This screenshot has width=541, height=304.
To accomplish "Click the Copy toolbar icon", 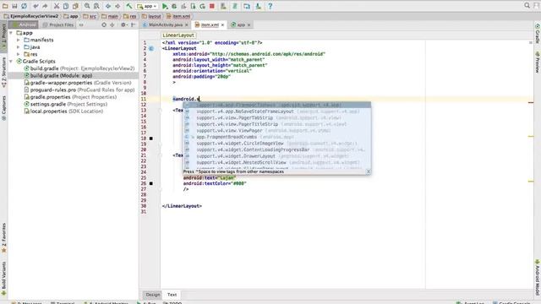I will [66, 6].
